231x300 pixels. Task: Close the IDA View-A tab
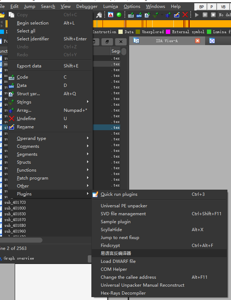[x=198, y=41]
